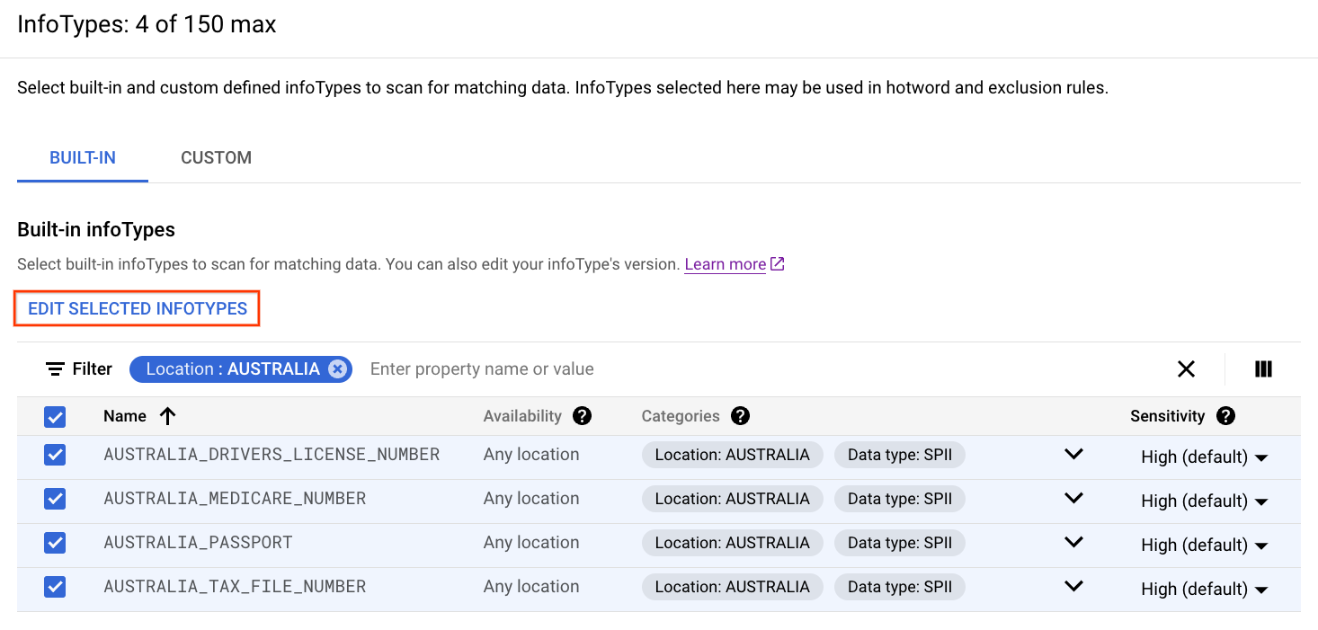Open the Learn more link
This screenshot has height=630, width=1318.
click(725, 263)
